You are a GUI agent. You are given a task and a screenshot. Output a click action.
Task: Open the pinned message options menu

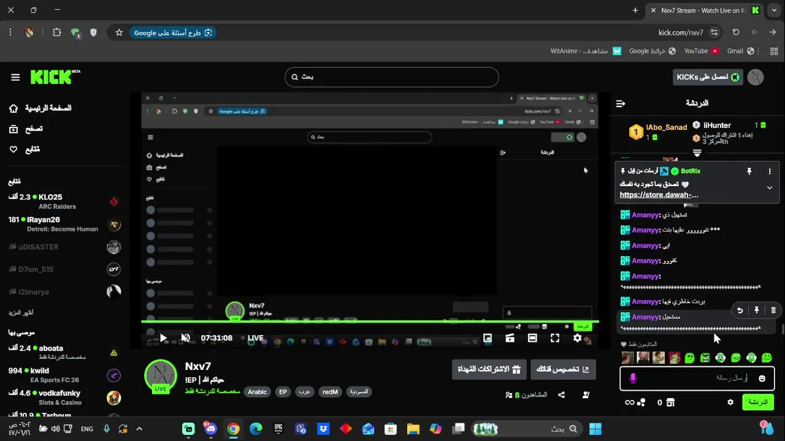[x=770, y=171]
